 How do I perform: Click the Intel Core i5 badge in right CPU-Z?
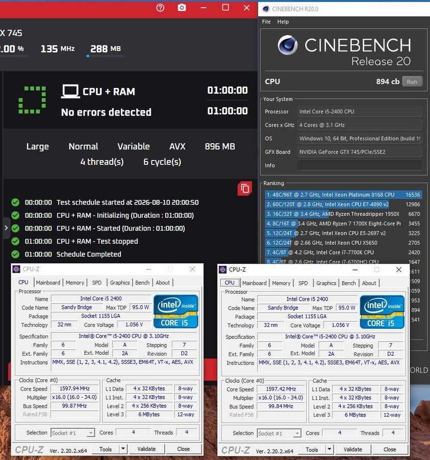click(382, 312)
